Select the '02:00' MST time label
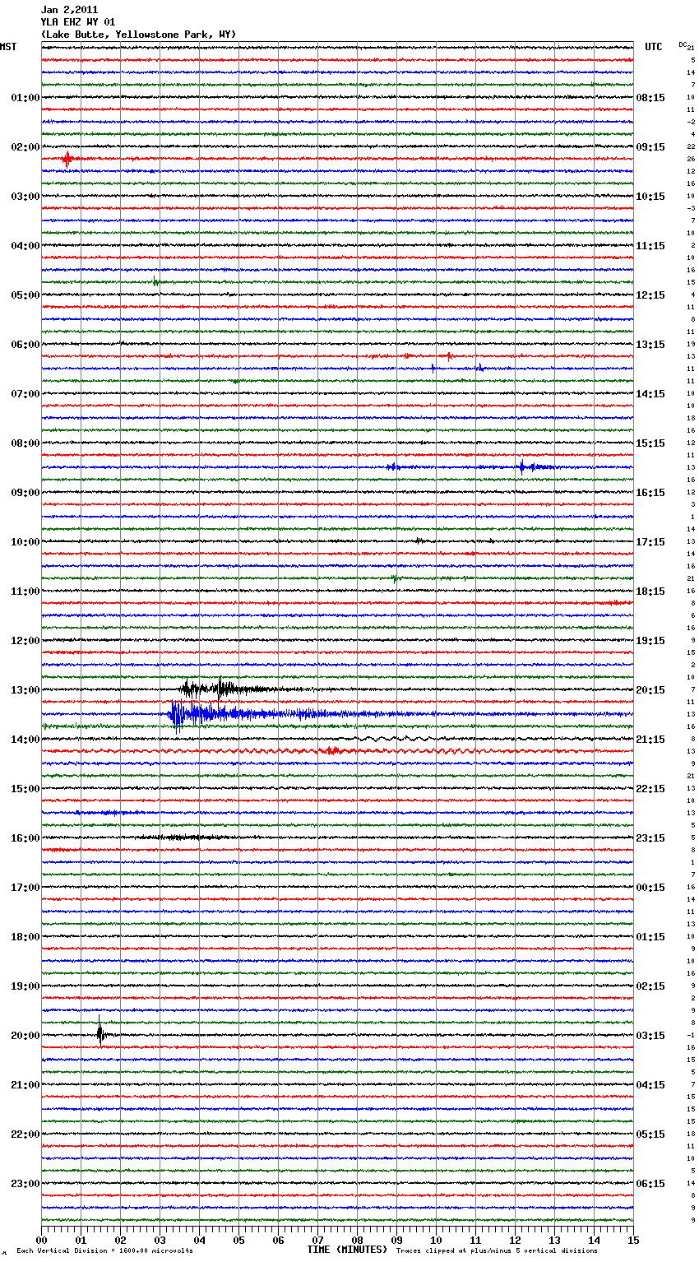This screenshot has width=699, height=1262. pyautogui.click(x=25, y=147)
